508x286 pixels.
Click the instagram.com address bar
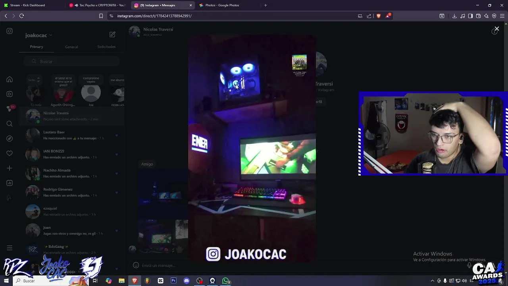[x=233, y=16]
